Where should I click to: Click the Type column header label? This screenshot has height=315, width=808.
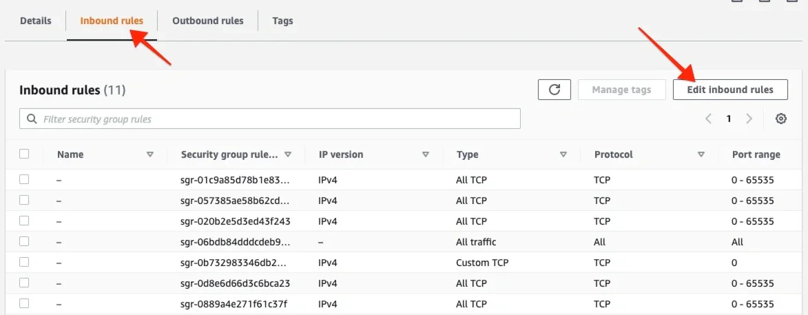click(468, 154)
